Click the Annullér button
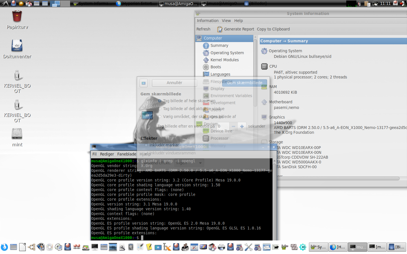Viewport: 407px width, 254px height. 174,83
